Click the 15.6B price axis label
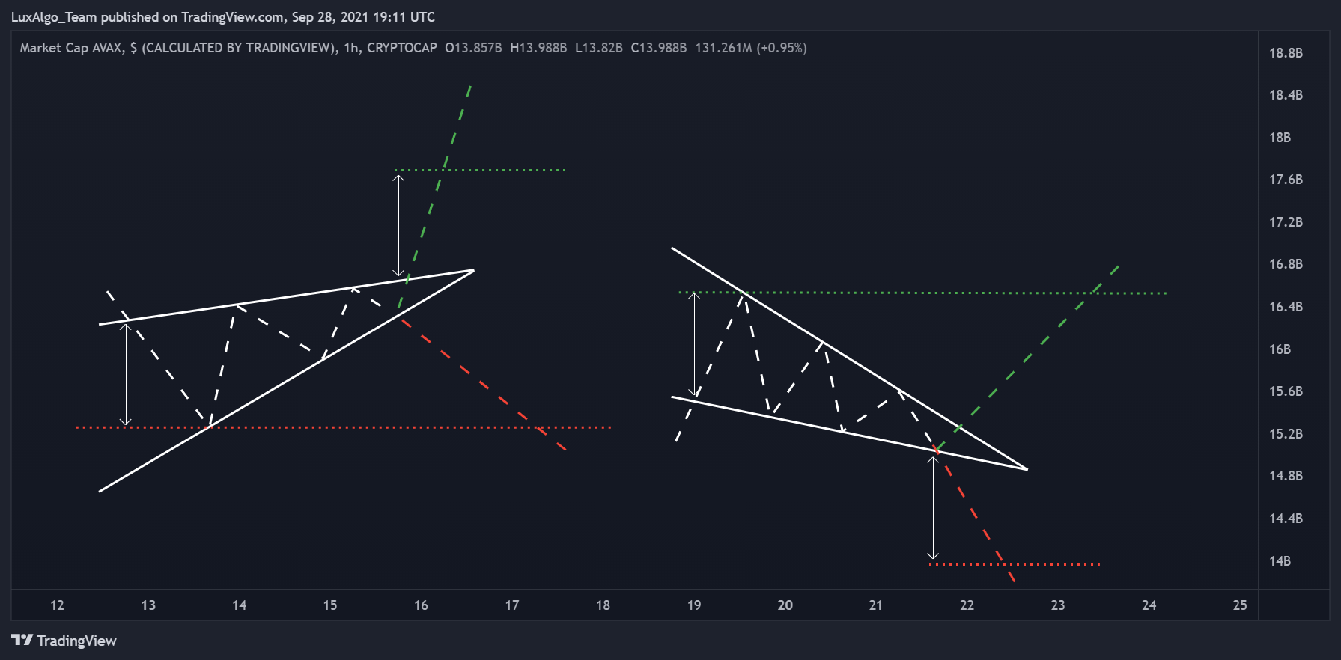This screenshot has height=660, width=1341. (x=1286, y=391)
